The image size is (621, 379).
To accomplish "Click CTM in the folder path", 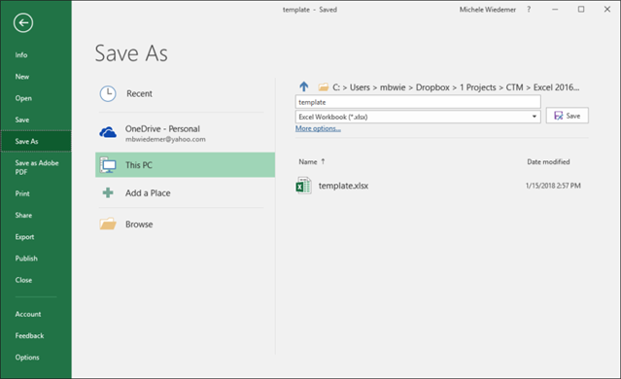I will 514,87.
